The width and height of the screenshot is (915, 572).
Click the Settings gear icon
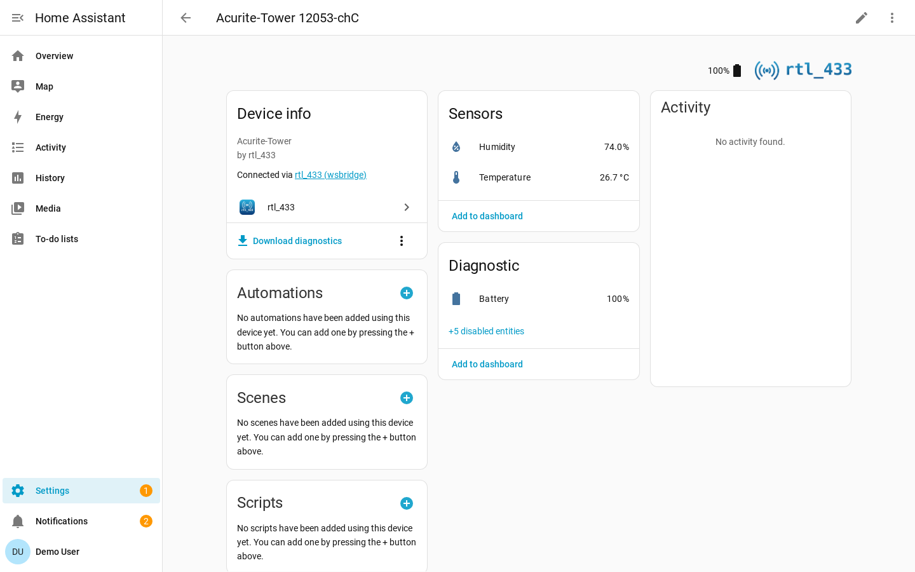(18, 491)
